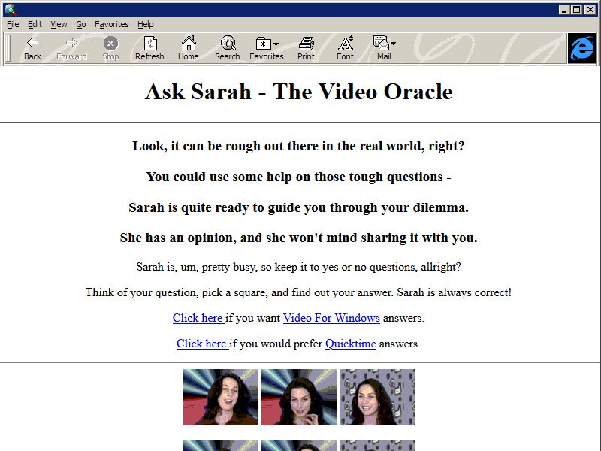Reload the page with Refresh

pyautogui.click(x=149, y=49)
